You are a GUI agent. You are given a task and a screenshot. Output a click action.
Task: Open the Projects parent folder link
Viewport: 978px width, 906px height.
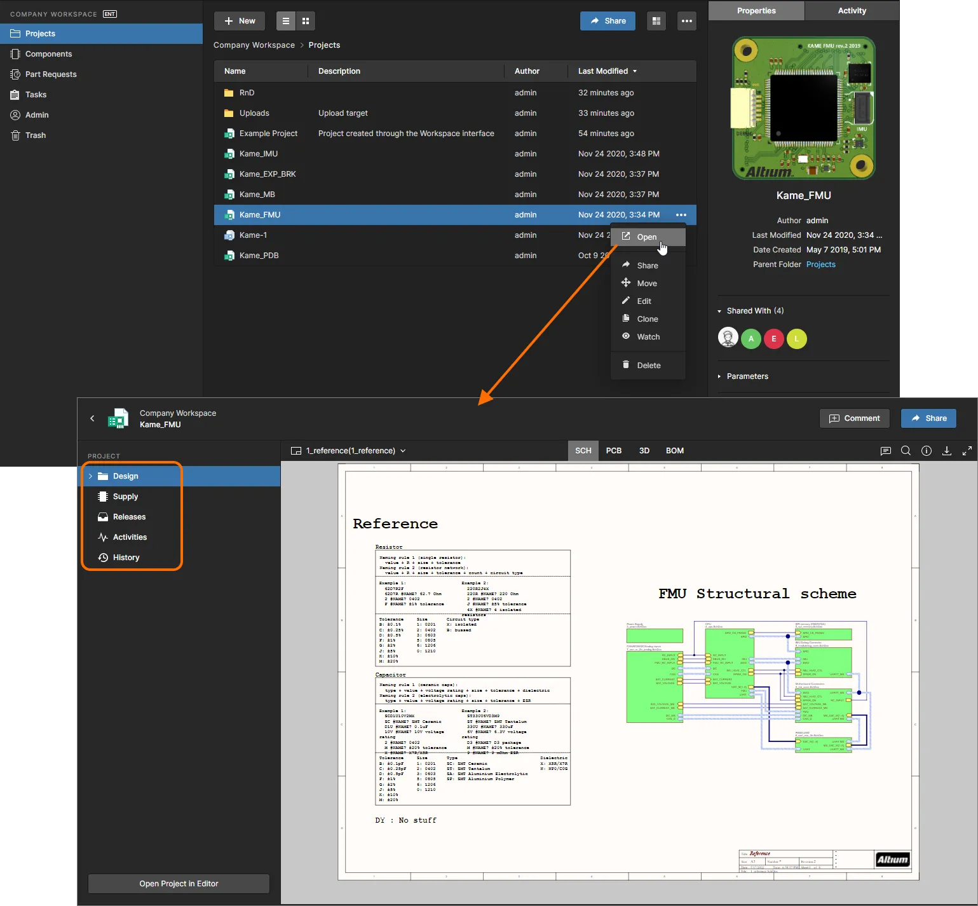coord(821,264)
